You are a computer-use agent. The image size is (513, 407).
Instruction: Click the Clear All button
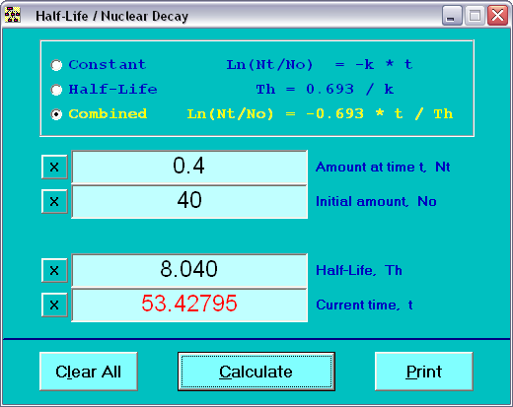click(x=89, y=372)
